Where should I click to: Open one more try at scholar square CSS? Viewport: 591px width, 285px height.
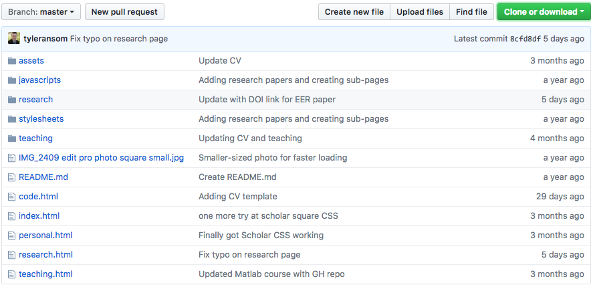268,216
